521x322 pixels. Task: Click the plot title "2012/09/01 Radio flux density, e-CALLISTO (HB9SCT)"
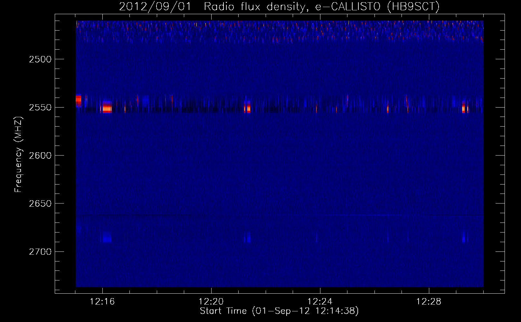click(x=279, y=6)
